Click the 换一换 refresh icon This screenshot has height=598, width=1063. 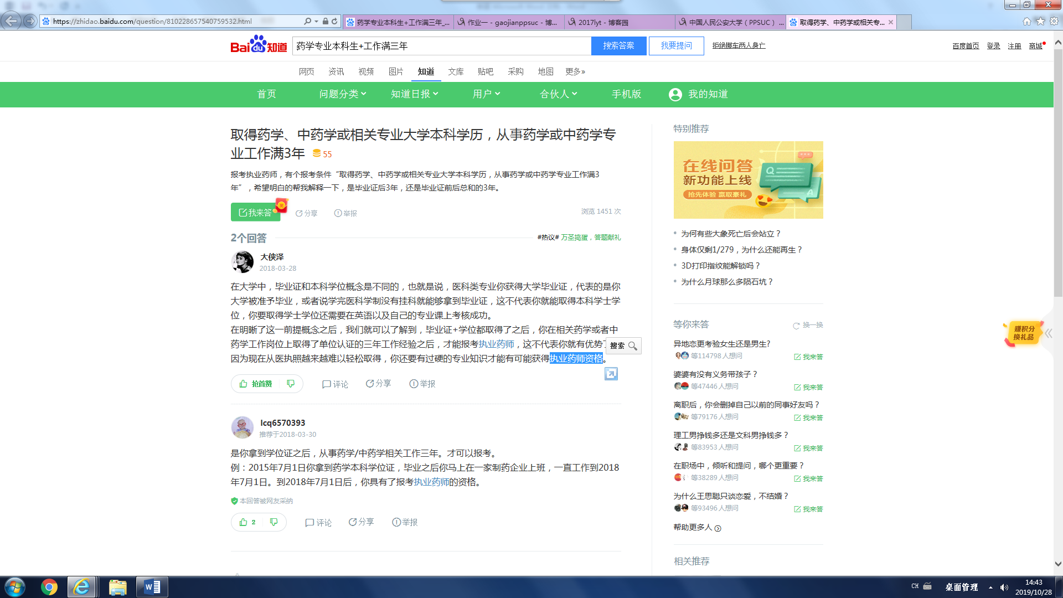pyautogui.click(x=796, y=326)
